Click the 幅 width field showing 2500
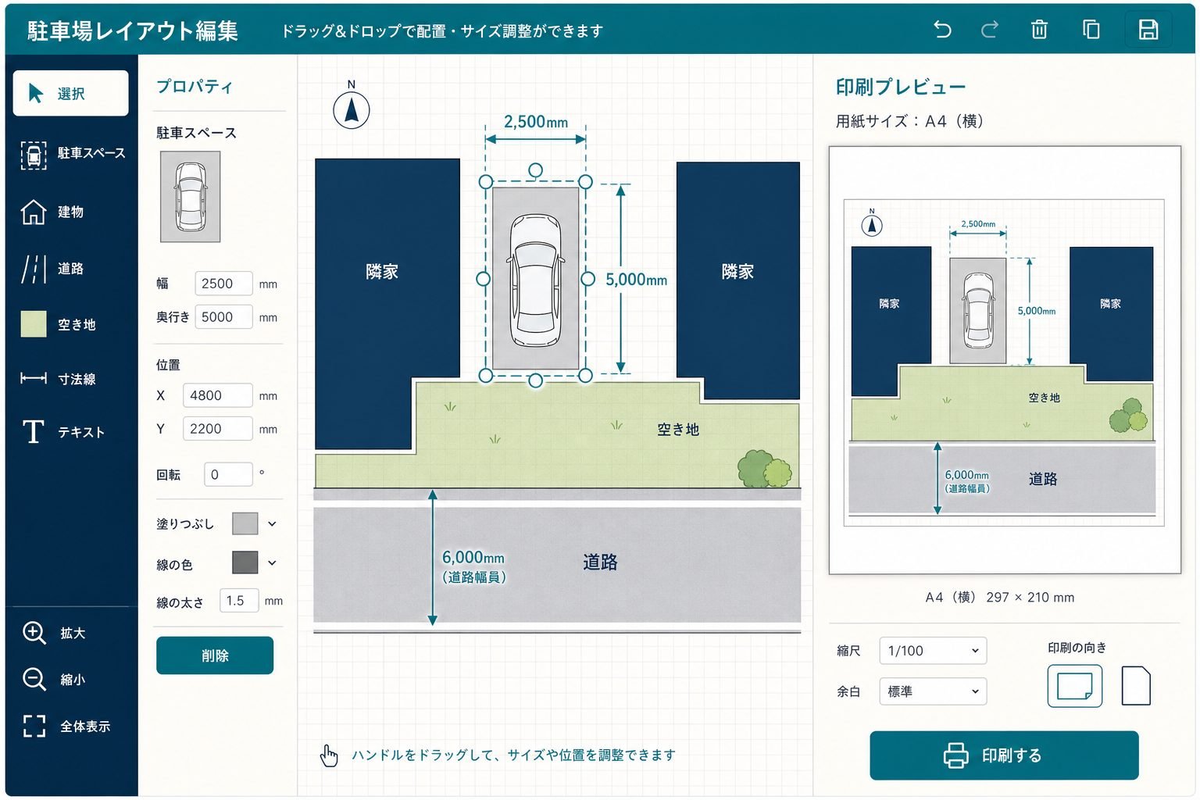Screen dimensions: 1200x800 (x=223, y=284)
